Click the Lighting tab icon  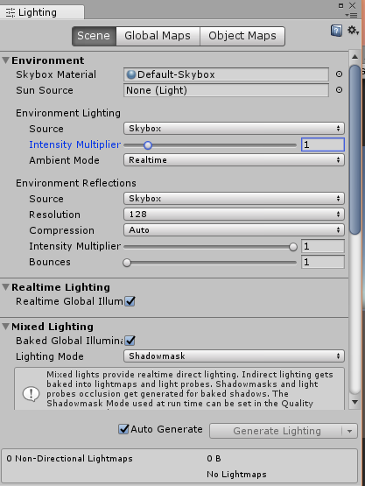[x=11, y=13]
